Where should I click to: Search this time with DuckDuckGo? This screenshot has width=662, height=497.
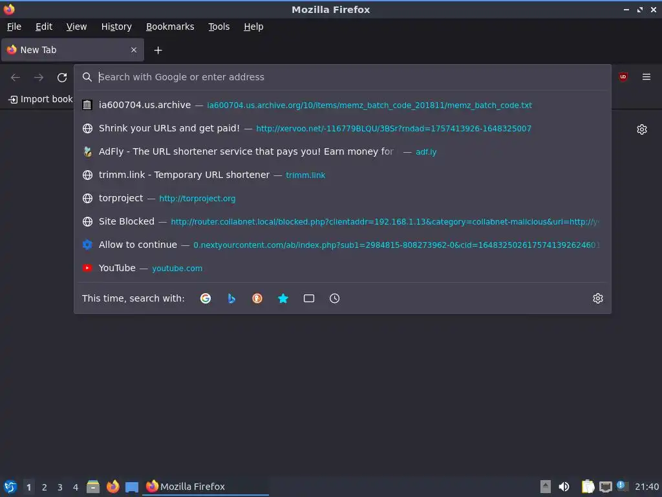coord(257,298)
